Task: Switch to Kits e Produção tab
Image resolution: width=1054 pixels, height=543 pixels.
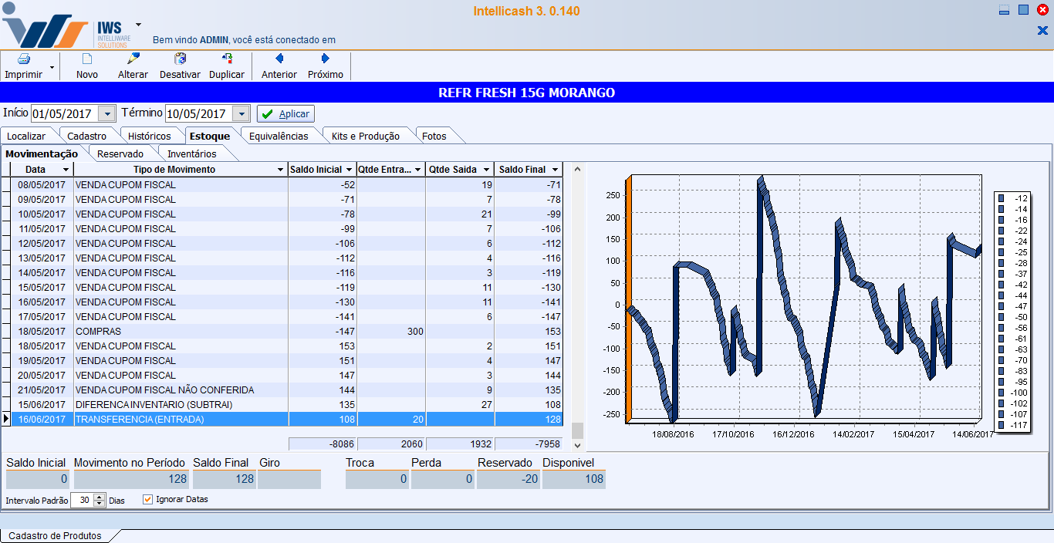Action: click(366, 136)
